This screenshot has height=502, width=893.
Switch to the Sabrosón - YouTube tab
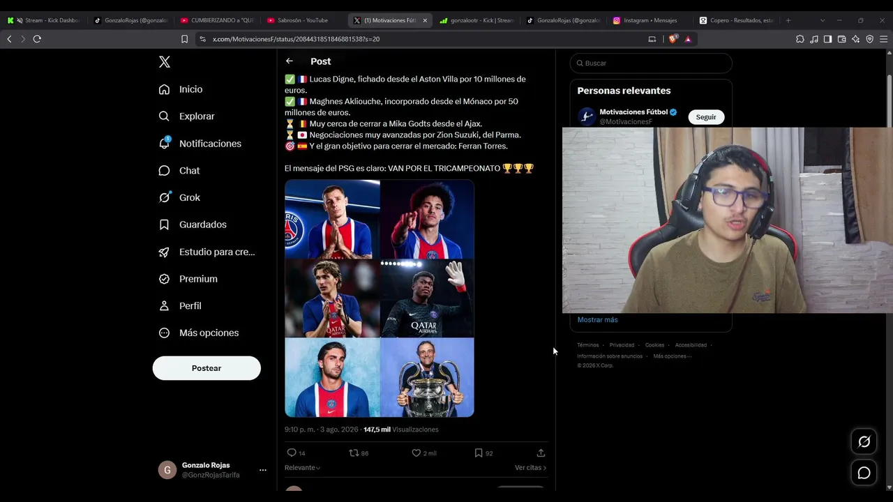click(x=303, y=20)
